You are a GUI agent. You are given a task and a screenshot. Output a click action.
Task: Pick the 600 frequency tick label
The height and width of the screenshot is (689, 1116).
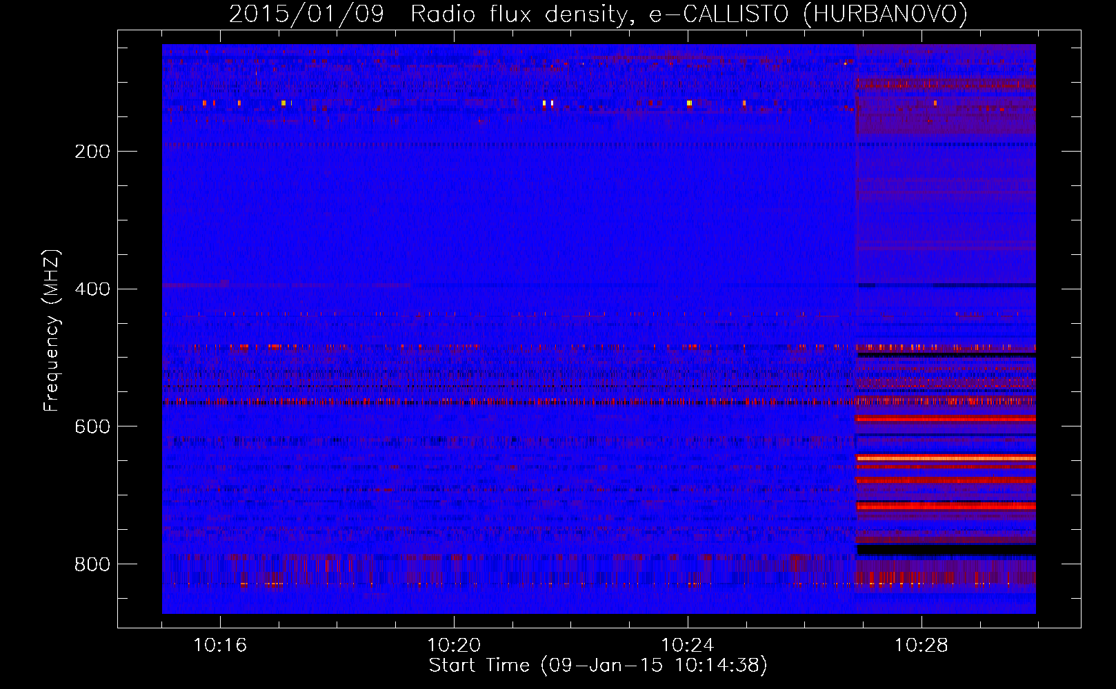92,427
